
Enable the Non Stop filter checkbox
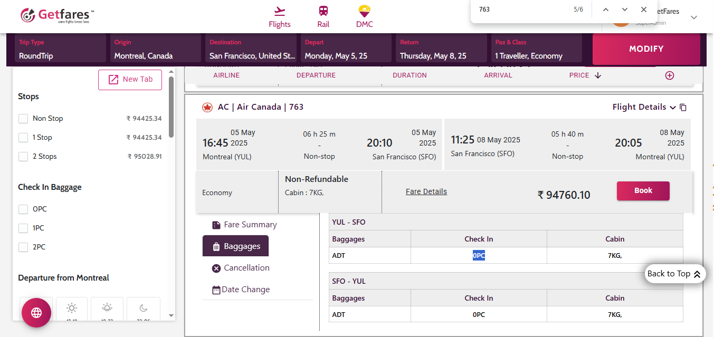pos(23,119)
